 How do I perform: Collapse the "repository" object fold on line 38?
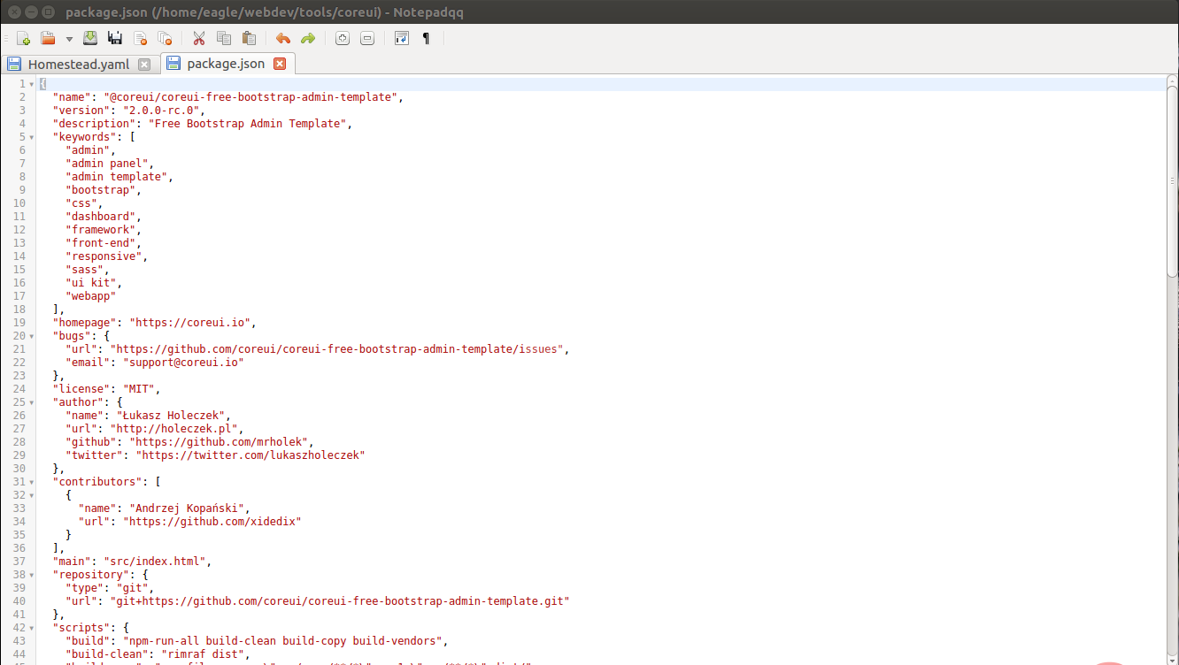click(32, 575)
